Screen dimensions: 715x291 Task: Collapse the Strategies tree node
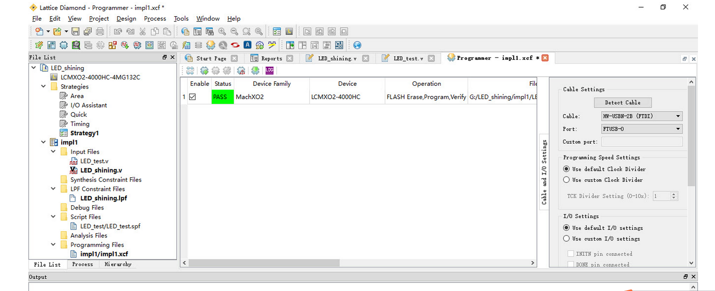(43, 86)
